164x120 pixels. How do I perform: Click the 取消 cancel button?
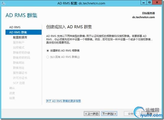point(149,114)
